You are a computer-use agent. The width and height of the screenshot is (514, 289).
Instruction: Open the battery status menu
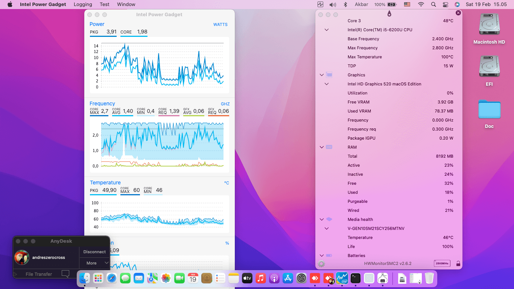click(x=385, y=5)
